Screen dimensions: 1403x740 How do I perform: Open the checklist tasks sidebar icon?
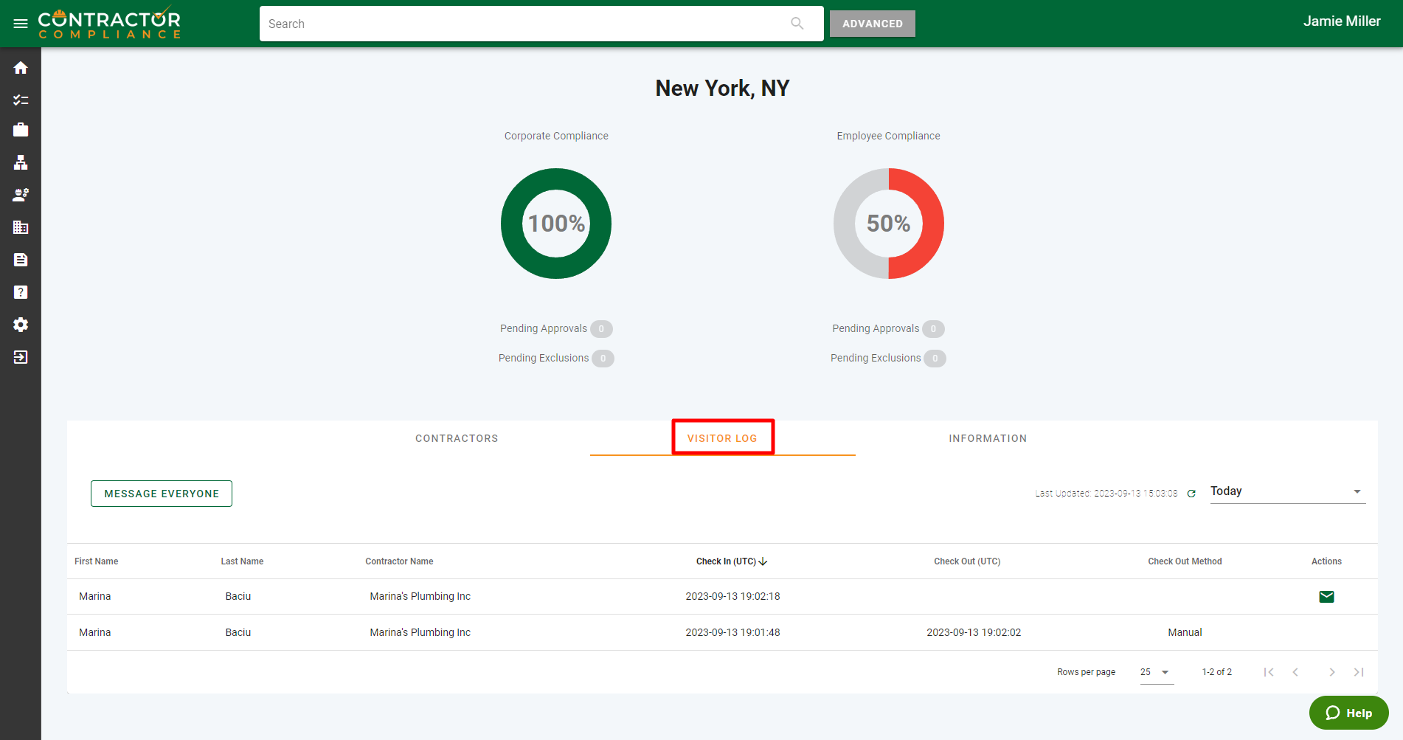point(21,100)
